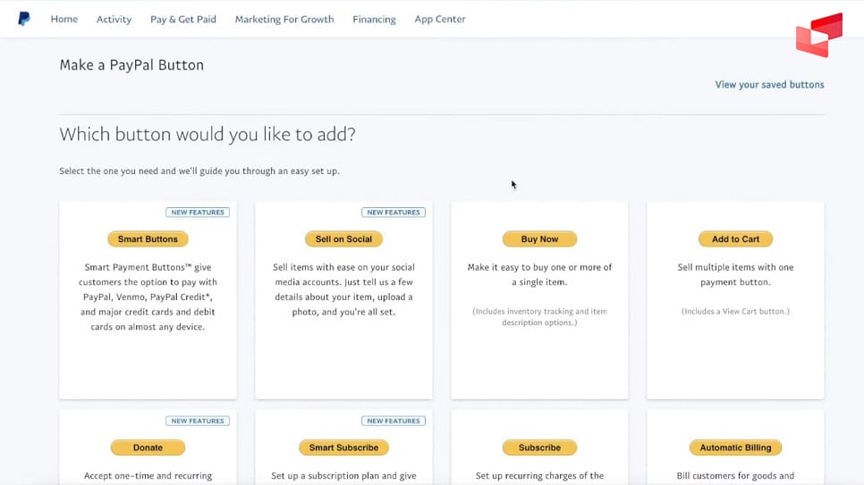
Task: Select the Sell on Social button
Action: (343, 239)
